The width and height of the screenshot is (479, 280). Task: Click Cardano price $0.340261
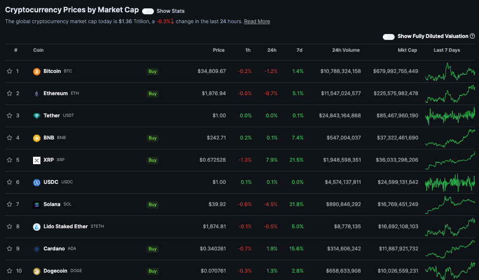pyautogui.click(x=213, y=248)
